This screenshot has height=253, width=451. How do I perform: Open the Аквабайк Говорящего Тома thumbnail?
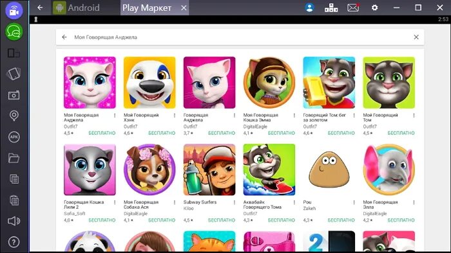(269, 170)
